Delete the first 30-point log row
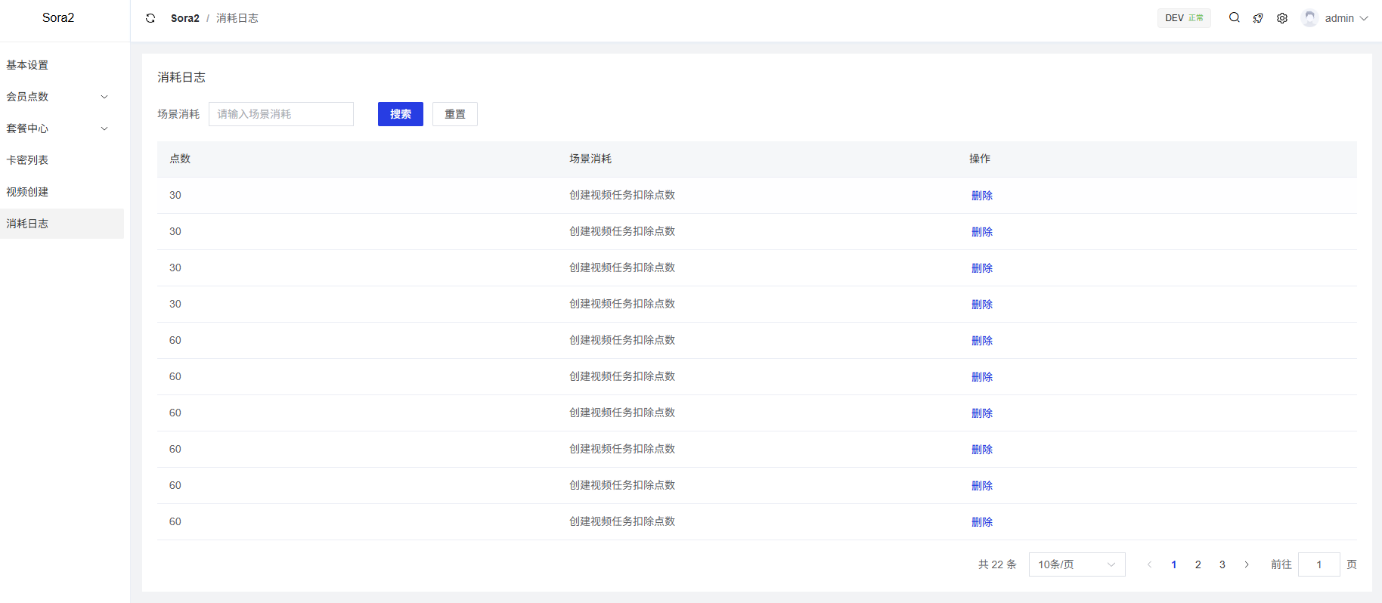 point(981,196)
